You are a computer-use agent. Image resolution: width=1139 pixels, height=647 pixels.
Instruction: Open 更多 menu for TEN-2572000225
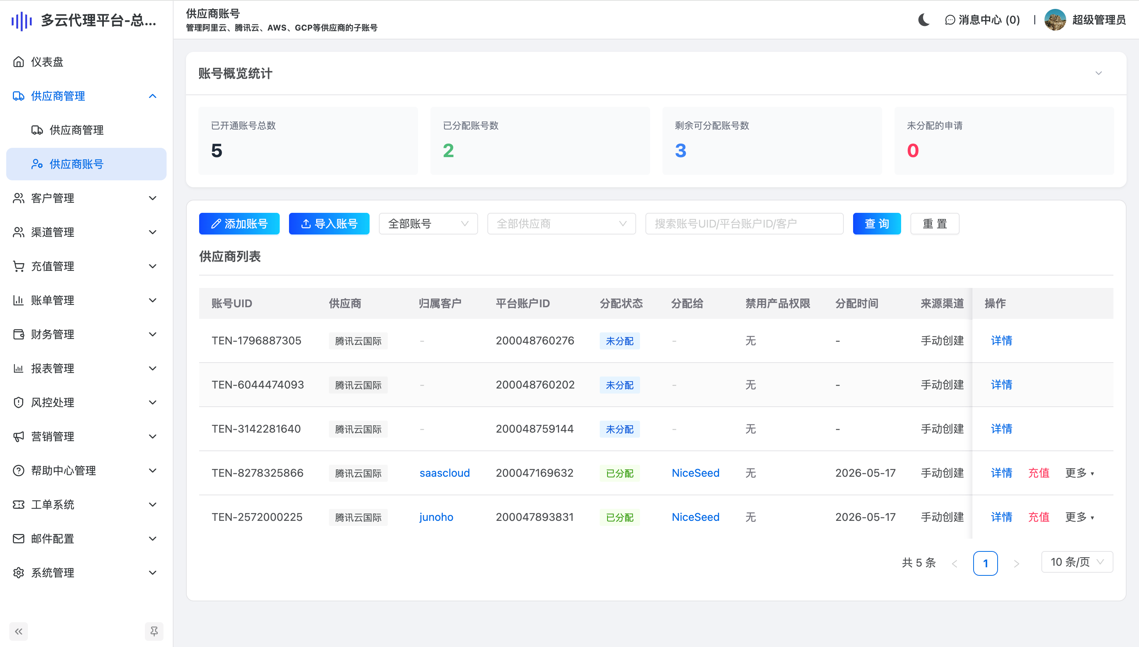1079,517
